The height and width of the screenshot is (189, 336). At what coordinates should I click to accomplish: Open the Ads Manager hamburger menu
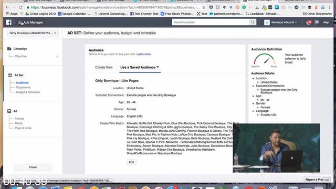pos(20,23)
